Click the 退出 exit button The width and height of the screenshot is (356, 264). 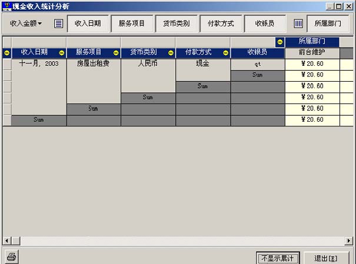pos(327,258)
